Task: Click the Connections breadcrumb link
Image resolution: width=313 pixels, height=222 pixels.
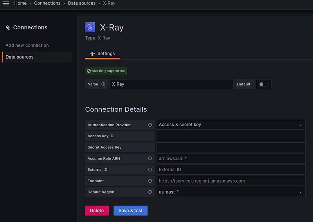Action: pos(47,3)
